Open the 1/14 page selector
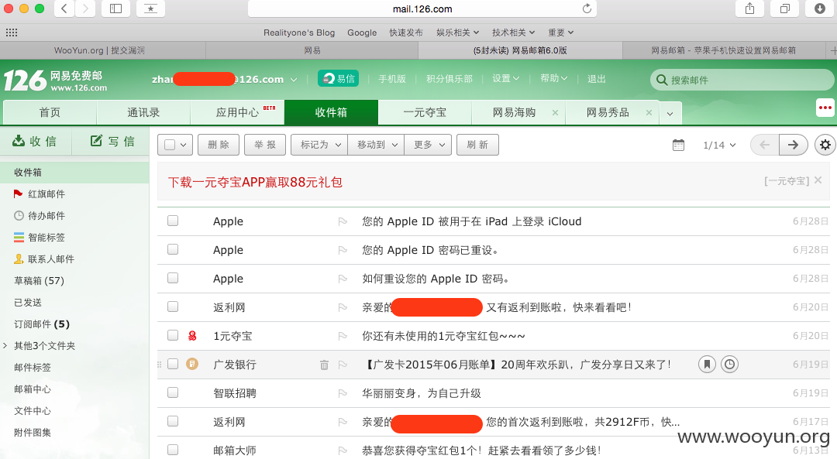 (x=719, y=145)
